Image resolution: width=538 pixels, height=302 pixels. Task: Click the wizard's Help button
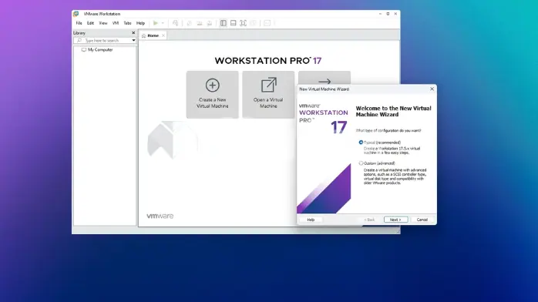[311, 220]
